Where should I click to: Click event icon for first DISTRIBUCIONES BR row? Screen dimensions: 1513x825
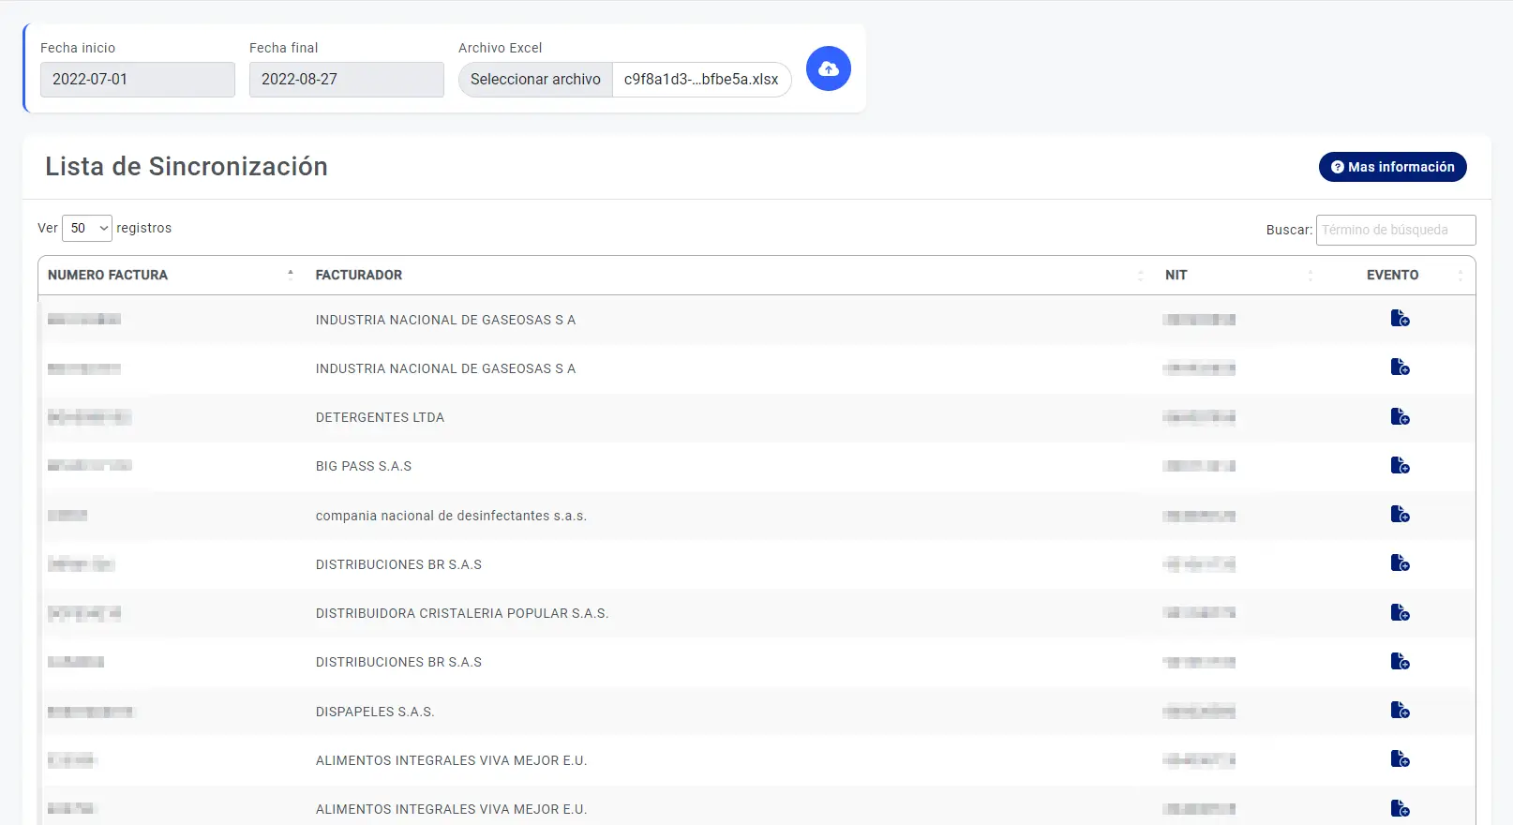click(x=1400, y=563)
